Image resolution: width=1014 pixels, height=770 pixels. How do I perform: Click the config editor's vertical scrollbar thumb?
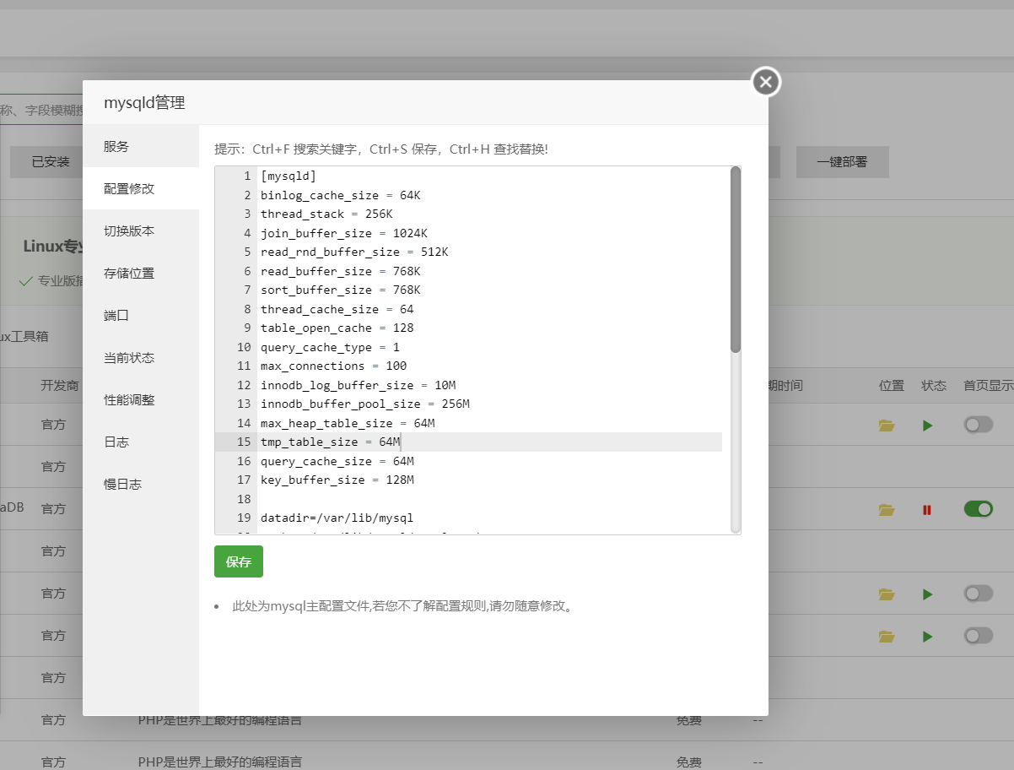click(736, 259)
